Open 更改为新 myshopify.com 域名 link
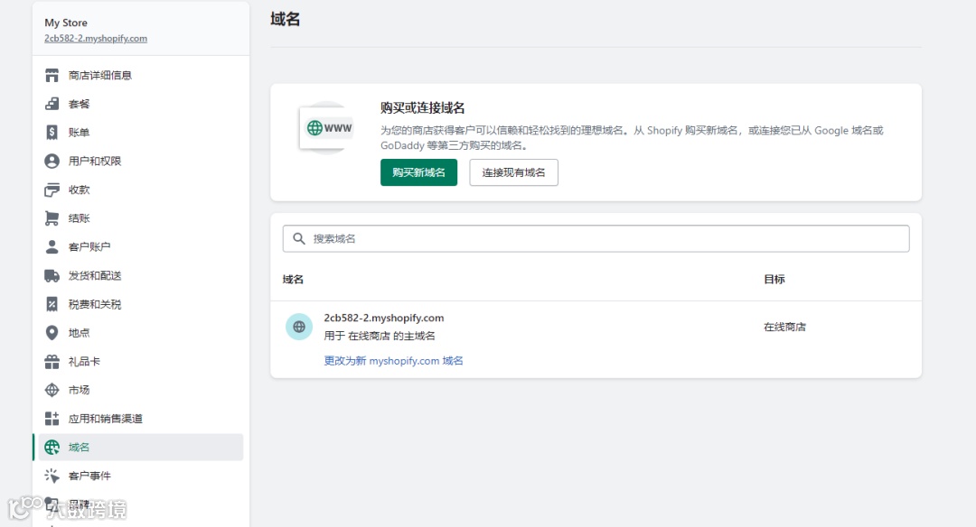Image resolution: width=976 pixels, height=527 pixels. tap(393, 360)
